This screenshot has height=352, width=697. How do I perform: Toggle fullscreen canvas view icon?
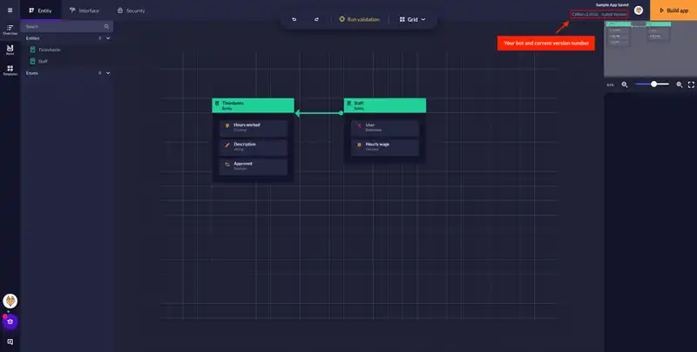click(x=691, y=85)
